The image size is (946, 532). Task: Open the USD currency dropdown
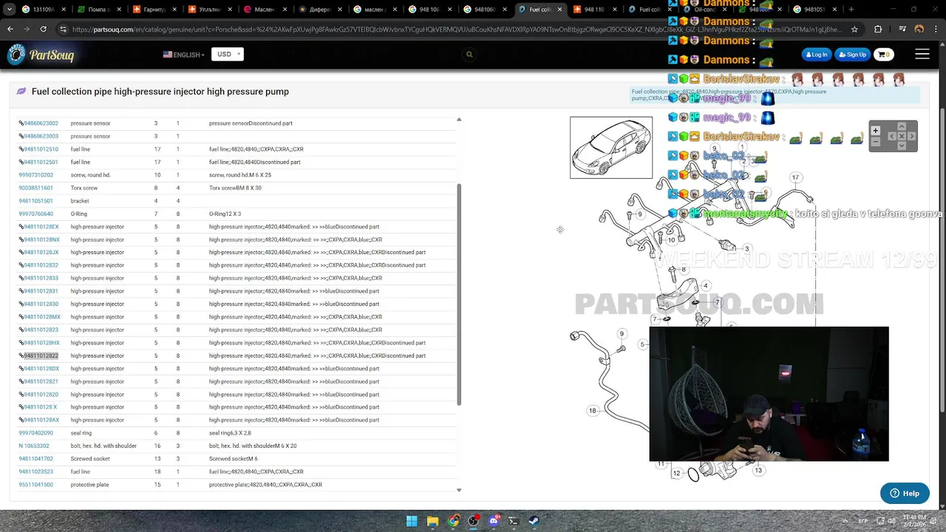click(227, 54)
